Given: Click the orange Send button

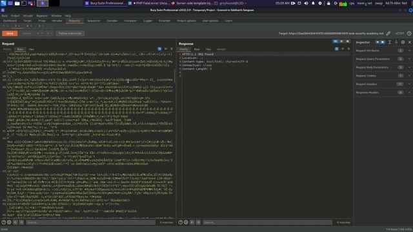Looking at the screenshot, I should [10, 34].
